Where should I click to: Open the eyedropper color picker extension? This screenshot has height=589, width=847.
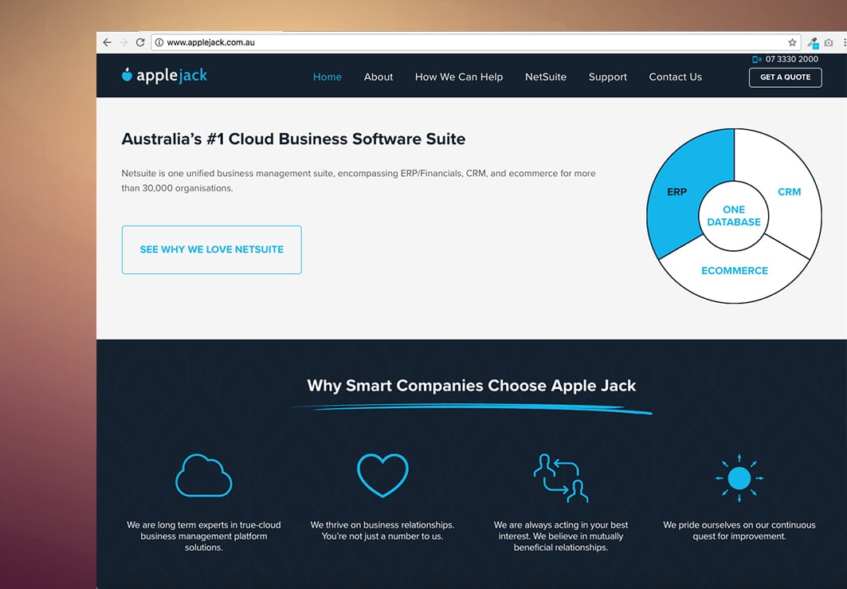pos(813,43)
